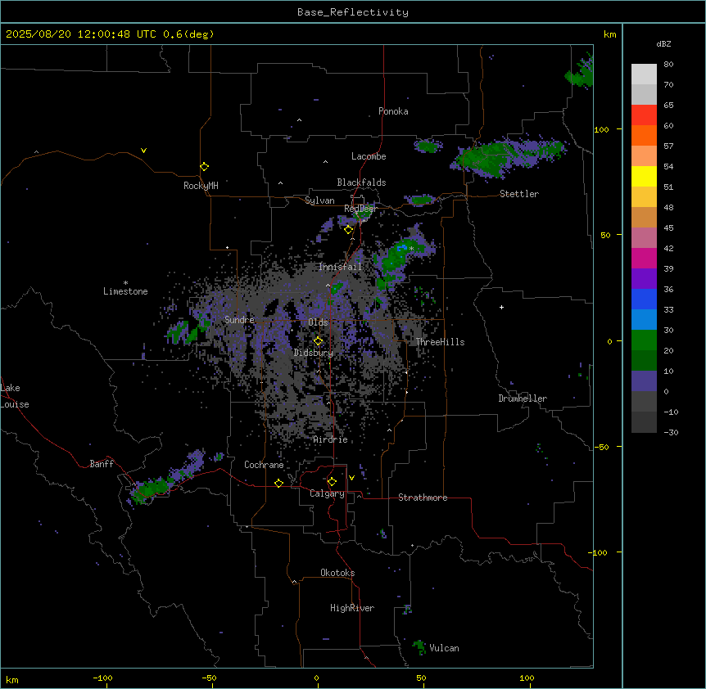
Task: Click the 50 tick label on bottom axis
Action: point(422,678)
